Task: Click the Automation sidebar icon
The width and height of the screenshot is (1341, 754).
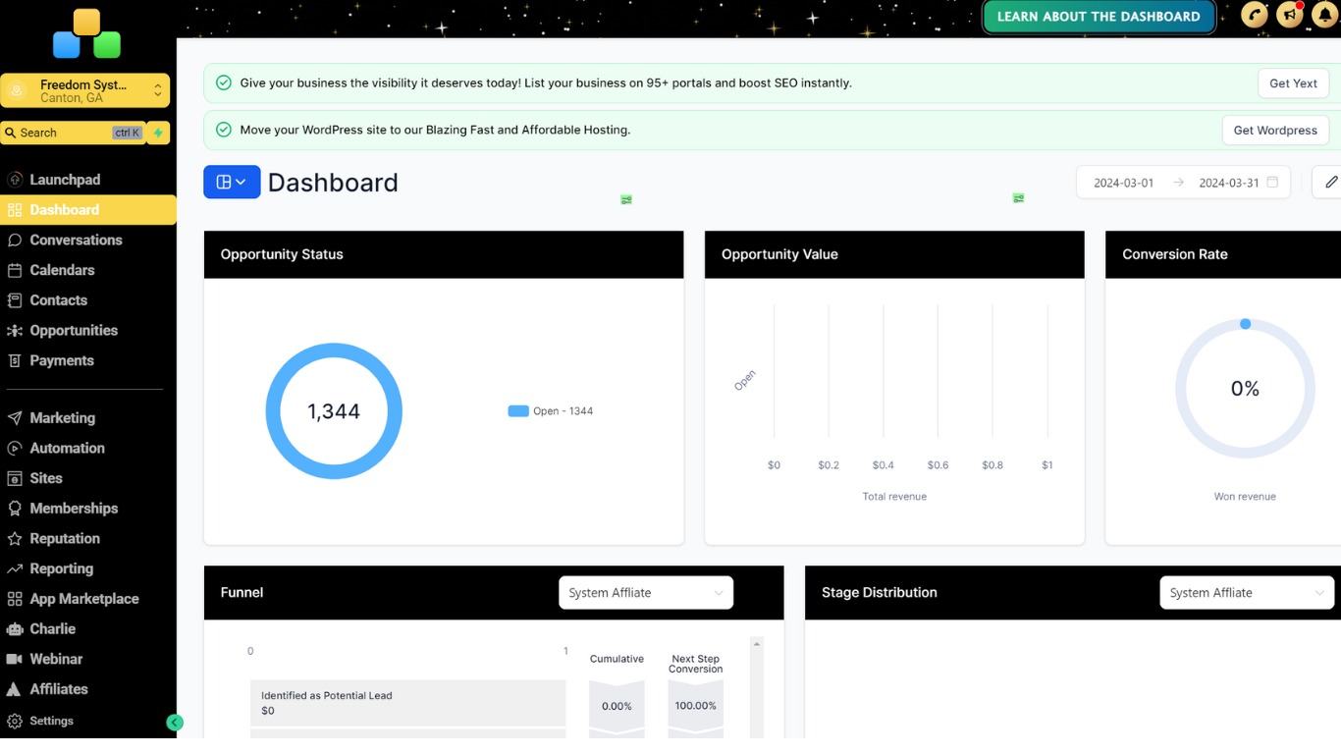Action: [14, 448]
